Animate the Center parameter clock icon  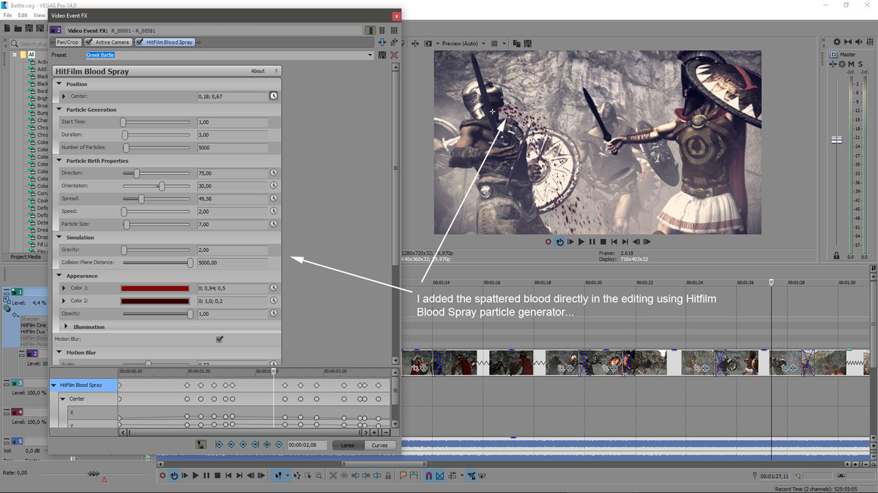pyautogui.click(x=273, y=97)
